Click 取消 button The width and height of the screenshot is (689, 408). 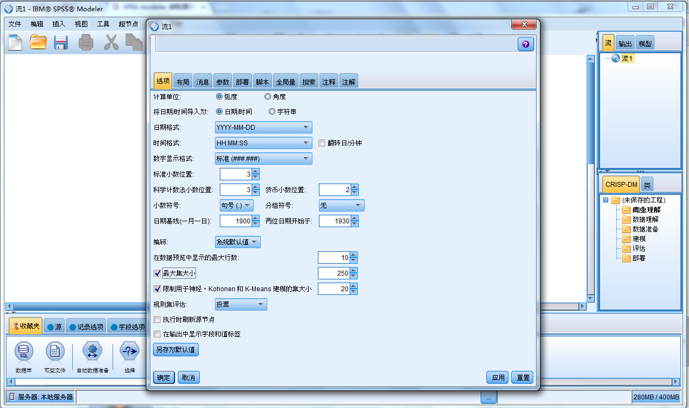[x=189, y=377]
